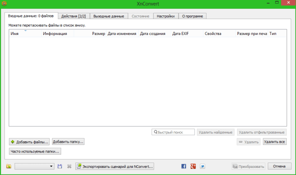
Task: Sort by the Имя column header
Action: (x=25, y=34)
